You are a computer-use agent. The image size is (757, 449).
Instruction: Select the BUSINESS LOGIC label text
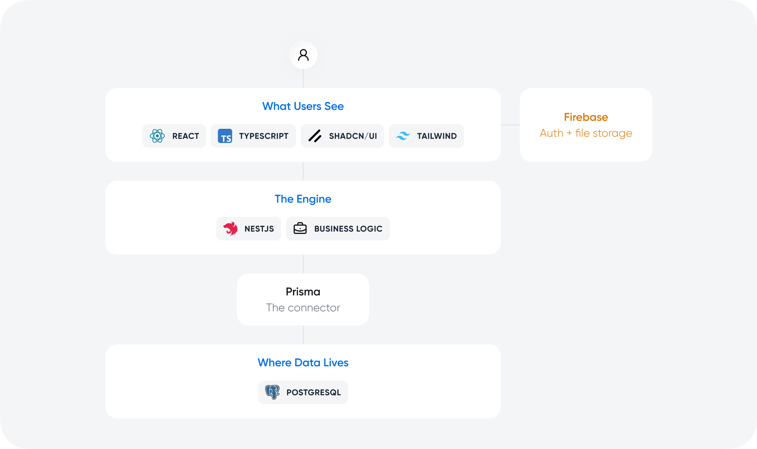(x=348, y=229)
